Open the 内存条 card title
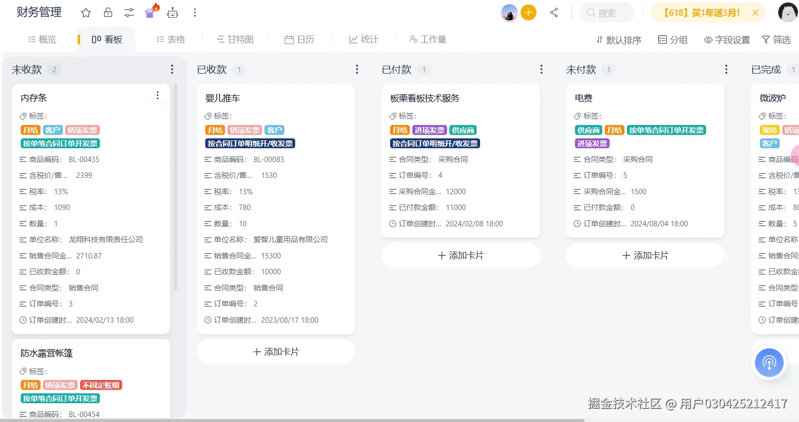 [34, 98]
